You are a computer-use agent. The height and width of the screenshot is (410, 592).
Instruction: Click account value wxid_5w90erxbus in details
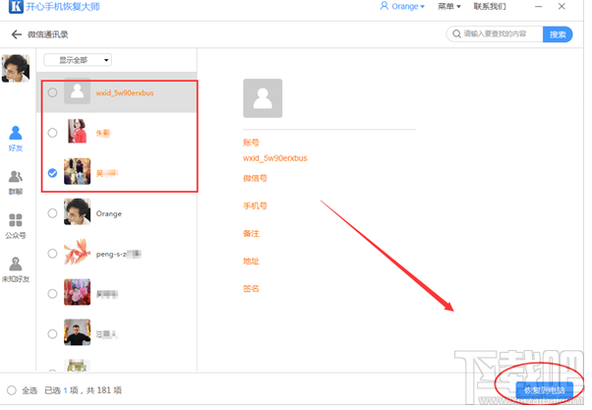point(275,158)
